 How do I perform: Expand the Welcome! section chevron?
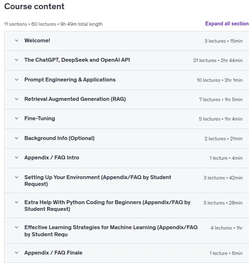pyautogui.click(x=17, y=41)
